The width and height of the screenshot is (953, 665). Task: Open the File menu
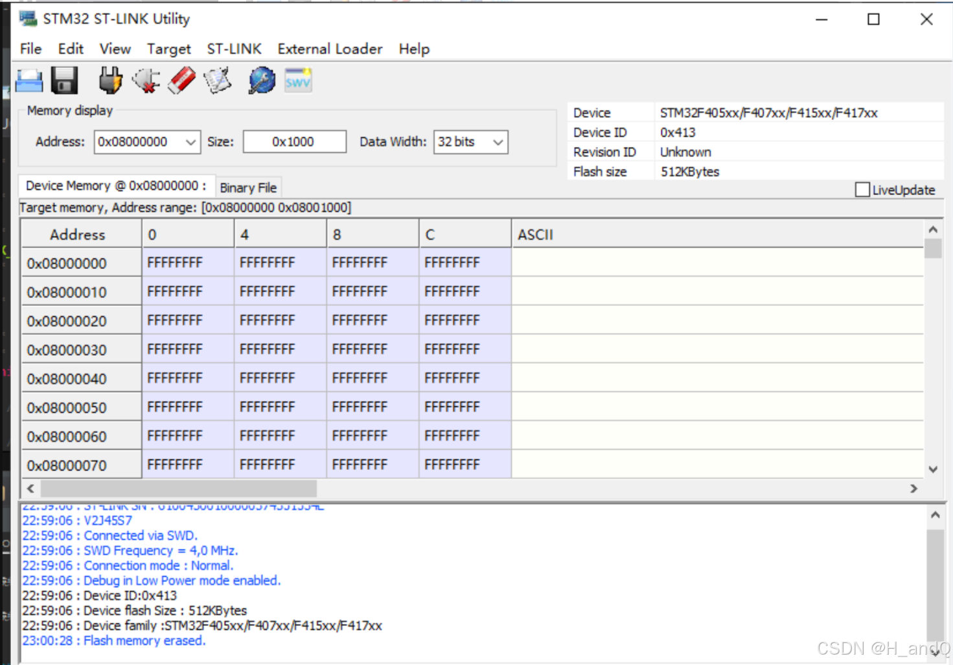[30, 49]
